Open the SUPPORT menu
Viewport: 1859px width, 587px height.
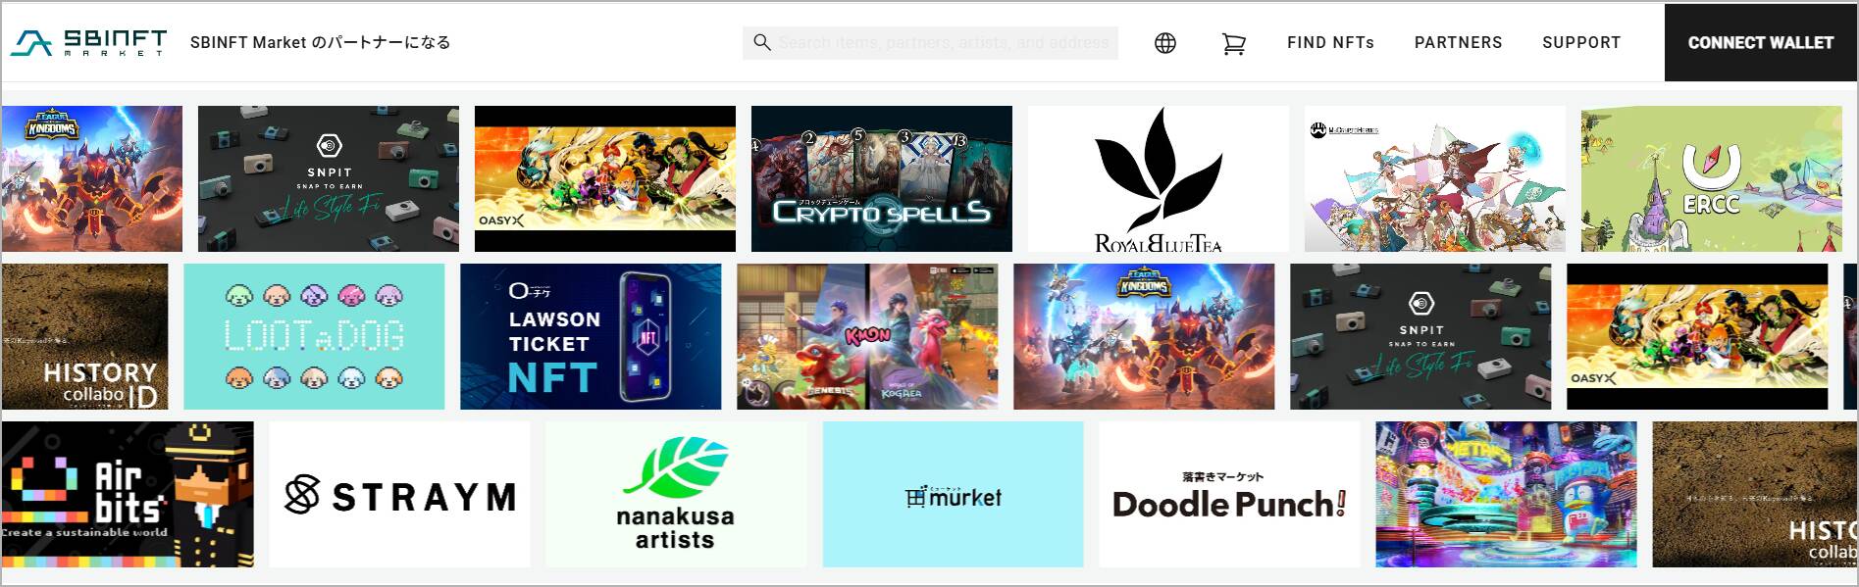pos(1580,42)
